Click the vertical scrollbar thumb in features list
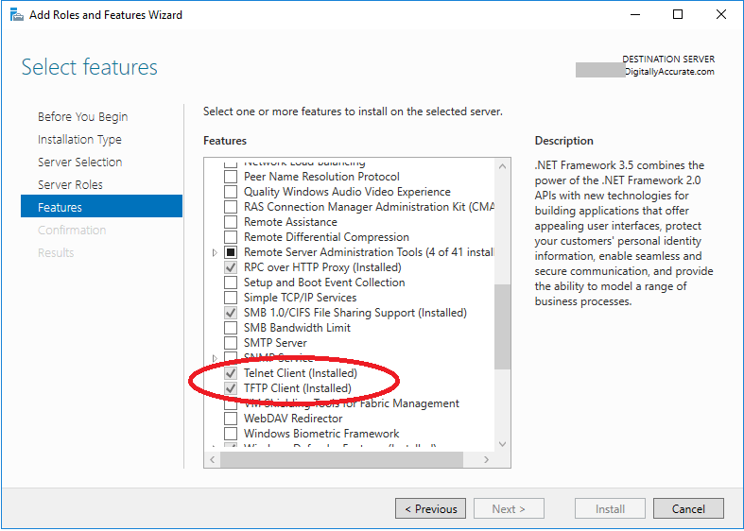The width and height of the screenshot is (744, 531). [503, 327]
